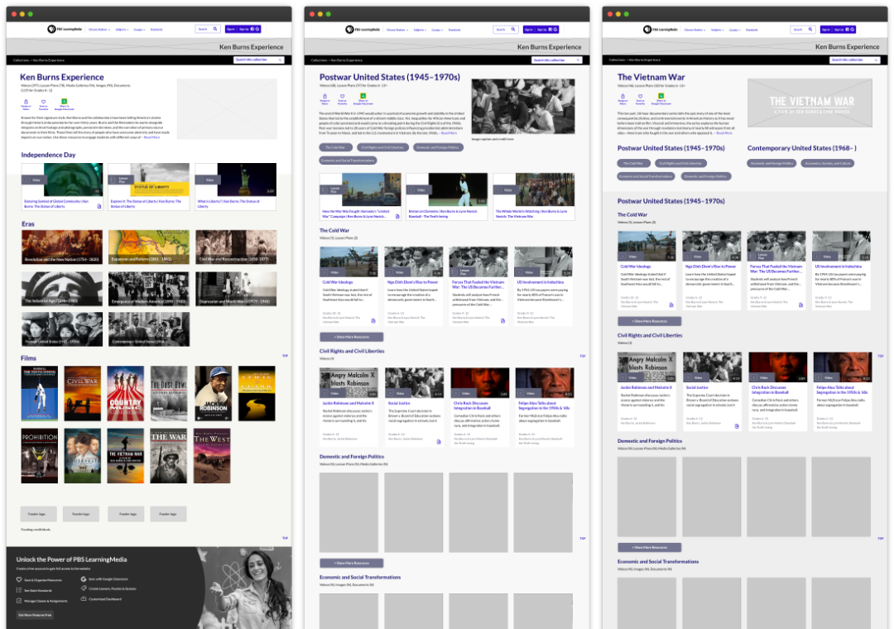Click Get More Features Free button in footer
This screenshot has height=629, width=894.
click(x=35, y=615)
